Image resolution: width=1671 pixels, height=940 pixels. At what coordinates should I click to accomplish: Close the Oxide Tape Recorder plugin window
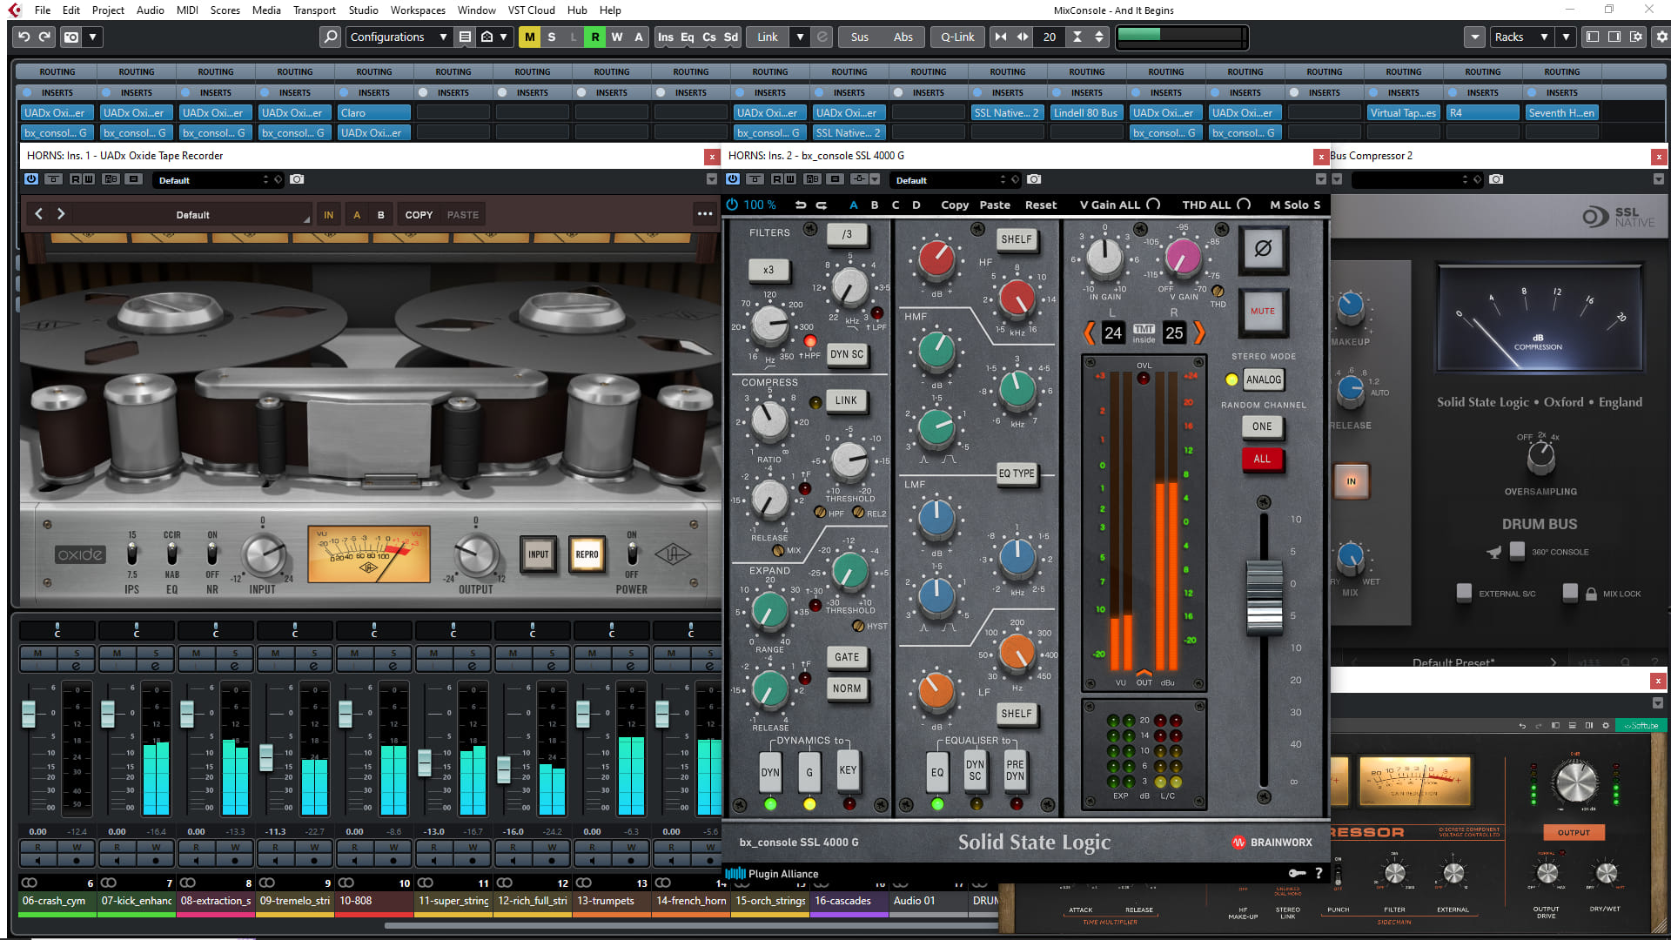coord(712,157)
